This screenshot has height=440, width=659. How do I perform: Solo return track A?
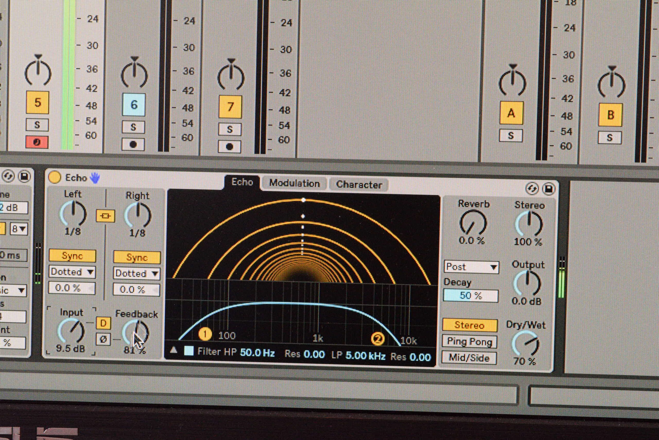(x=511, y=136)
